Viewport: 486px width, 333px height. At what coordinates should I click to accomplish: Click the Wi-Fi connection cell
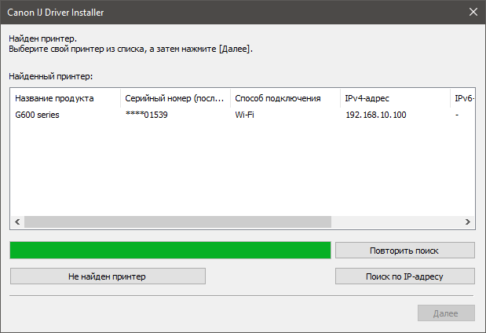pos(244,115)
